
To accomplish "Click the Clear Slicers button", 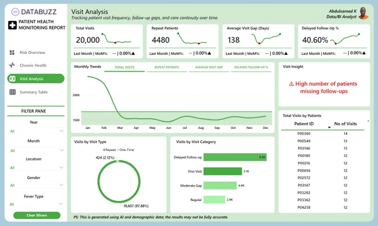I will tap(37, 215).
